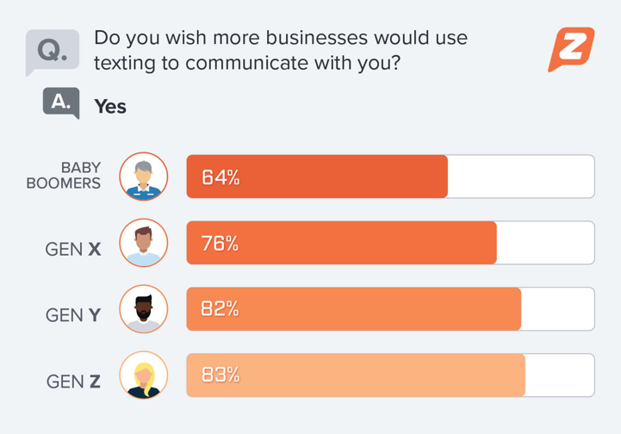
Task: Select the blonde Gen Z avatar
Action: pos(144,375)
